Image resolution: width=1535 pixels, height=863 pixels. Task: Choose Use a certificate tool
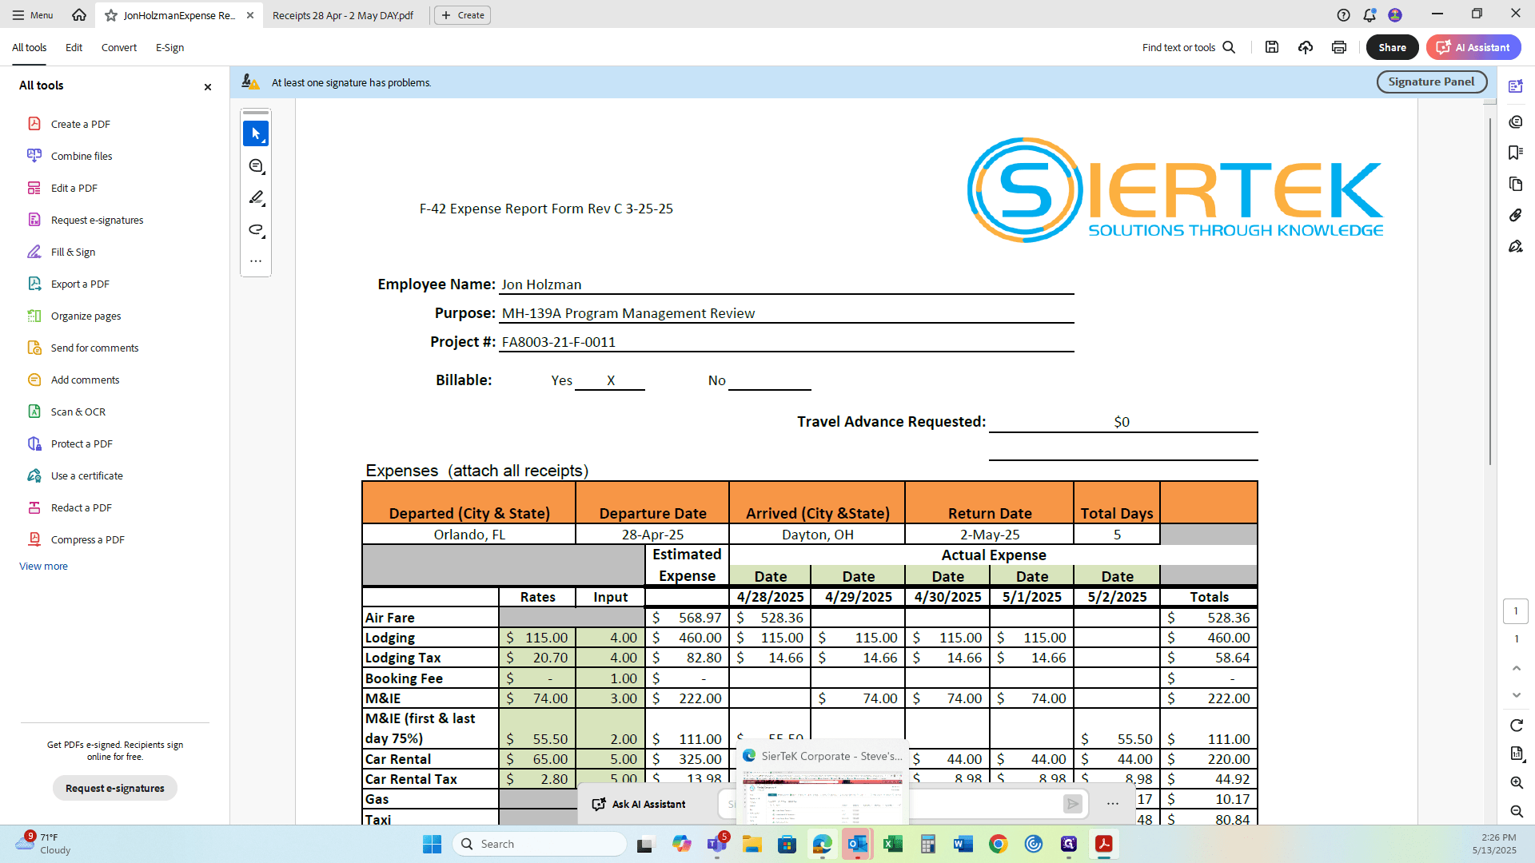86,475
